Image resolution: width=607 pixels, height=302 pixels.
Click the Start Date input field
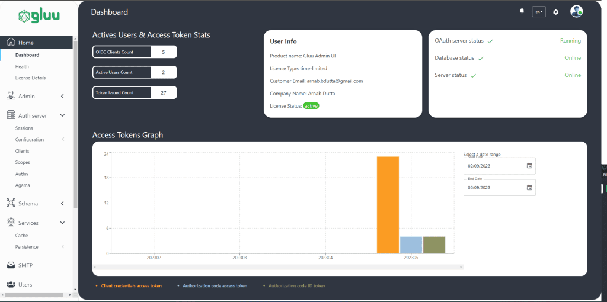[499, 166]
